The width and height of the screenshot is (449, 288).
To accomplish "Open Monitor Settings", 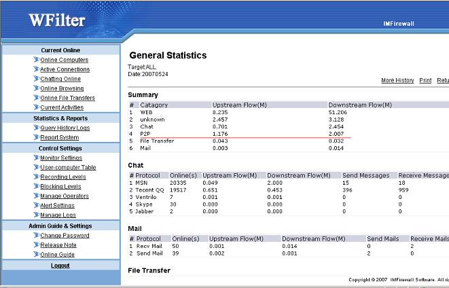I will point(61,158).
